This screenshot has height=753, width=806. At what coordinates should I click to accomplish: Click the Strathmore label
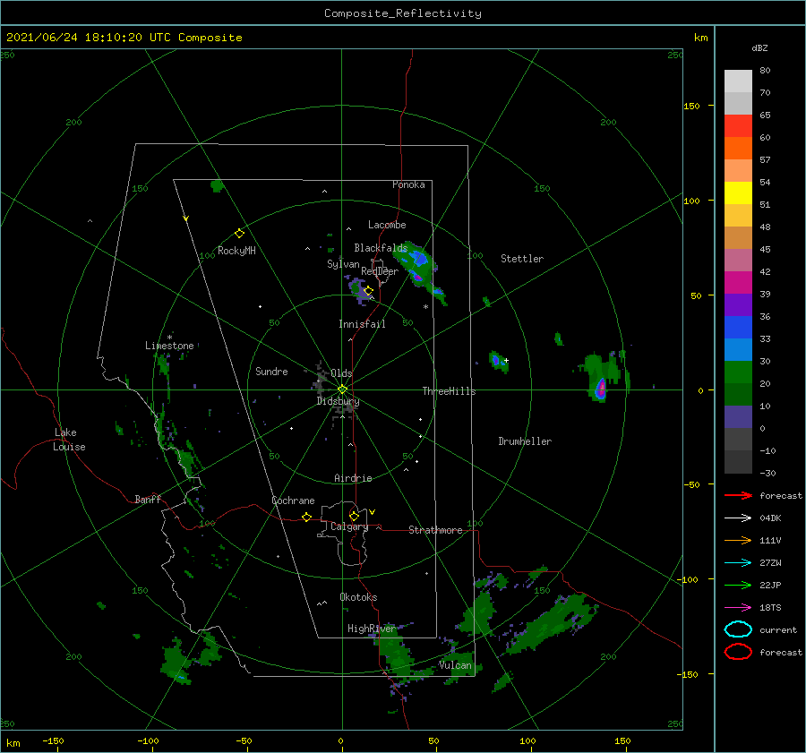click(435, 530)
